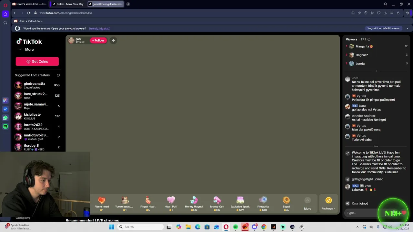This screenshot has height=232, width=413.
Task: Open the Sports headline widget
Action: 19,227
